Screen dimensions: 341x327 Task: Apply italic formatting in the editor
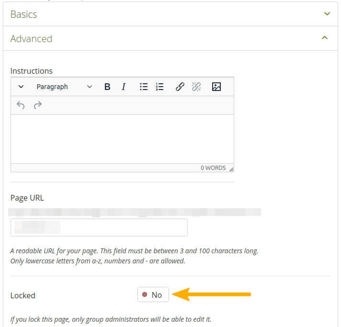[124, 87]
